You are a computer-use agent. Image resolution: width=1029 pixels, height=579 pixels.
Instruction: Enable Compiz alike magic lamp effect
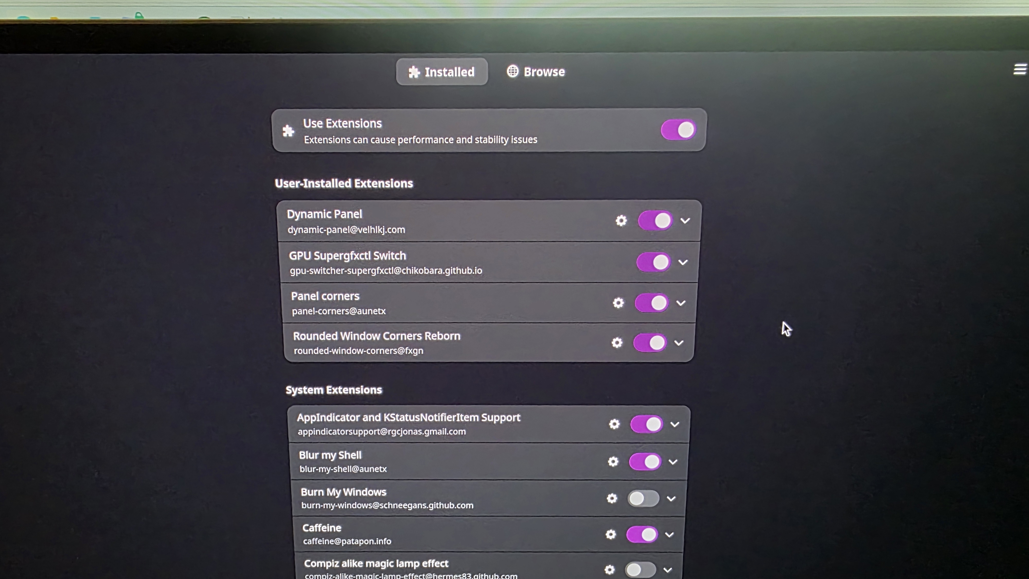(640, 569)
